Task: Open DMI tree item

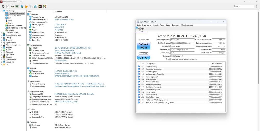Action: [x=10, y=18]
